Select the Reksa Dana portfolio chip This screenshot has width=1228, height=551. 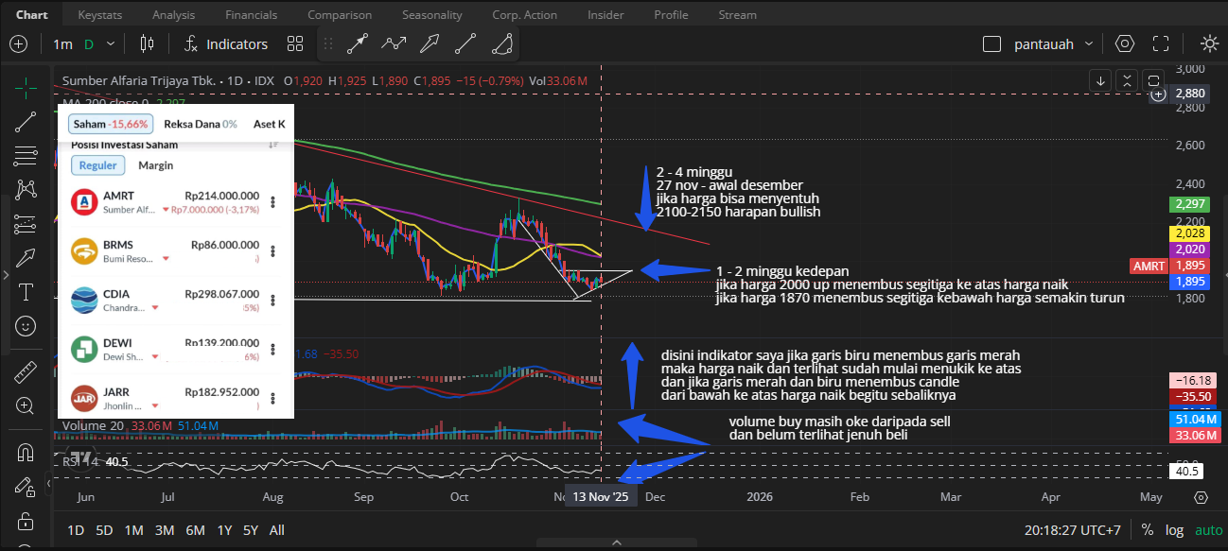(x=200, y=124)
